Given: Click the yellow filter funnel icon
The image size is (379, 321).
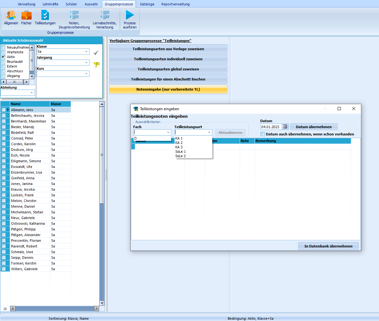Looking at the screenshot, I should [x=96, y=64].
